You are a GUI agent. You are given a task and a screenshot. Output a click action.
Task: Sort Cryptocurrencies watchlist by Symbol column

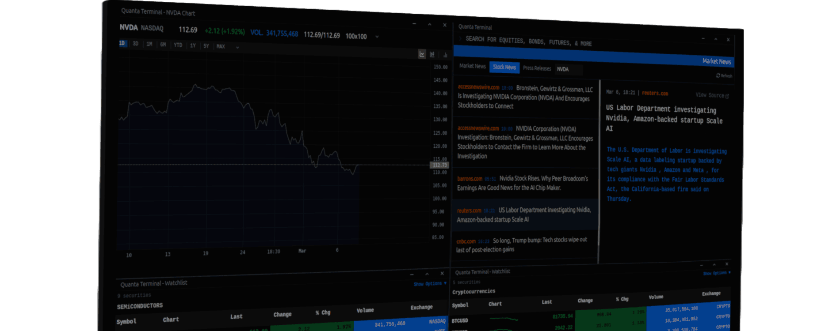click(x=460, y=305)
